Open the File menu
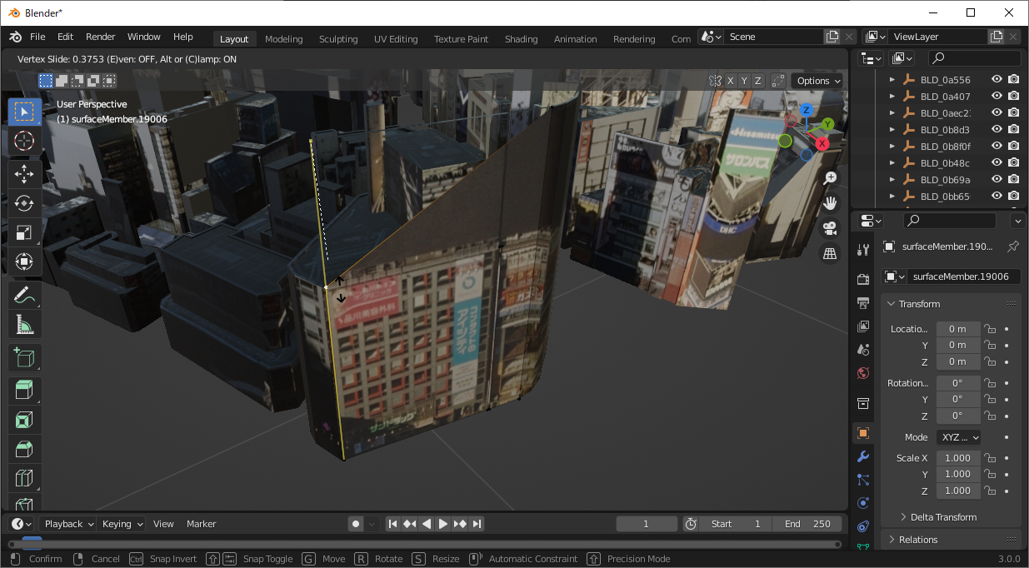The height and width of the screenshot is (568, 1029). click(37, 37)
